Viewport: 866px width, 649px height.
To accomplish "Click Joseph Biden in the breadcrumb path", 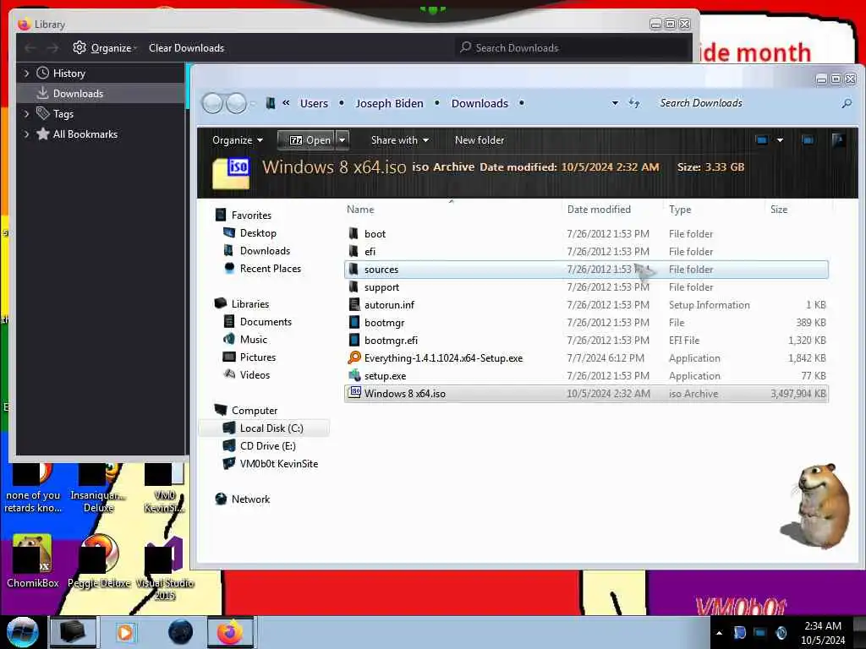I will (389, 103).
